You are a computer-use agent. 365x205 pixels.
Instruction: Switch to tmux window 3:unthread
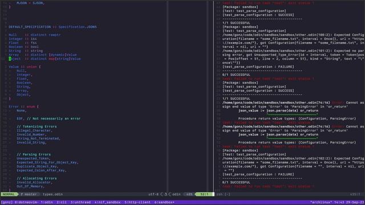80,202
